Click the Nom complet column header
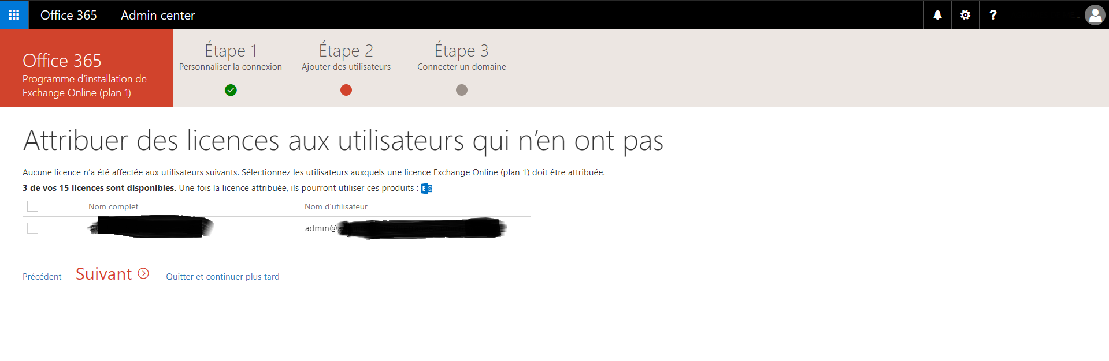The height and width of the screenshot is (361, 1109). [x=113, y=206]
